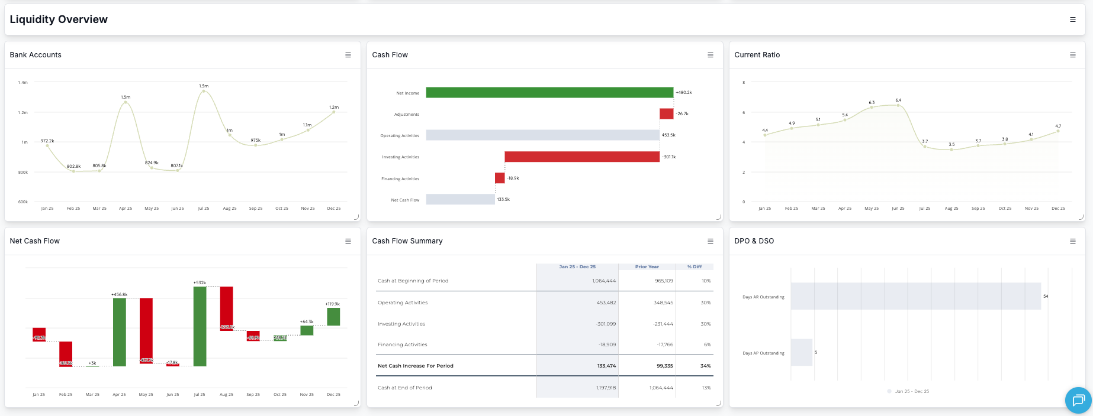Click Cash at End of Period row label
Image resolution: width=1093 pixels, height=416 pixels.
pyautogui.click(x=405, y=388)
